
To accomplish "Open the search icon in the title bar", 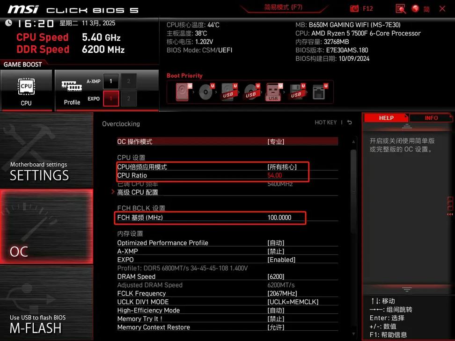I will (400, 8).
